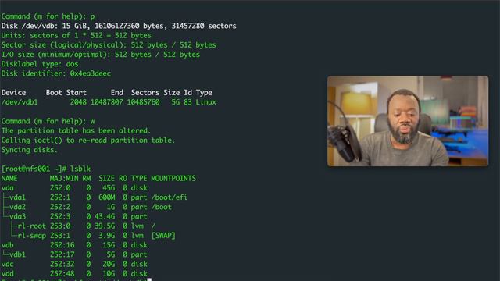
Task: Select the 'Disk /dev/vdb: 15 GiB' line
Action: 119,26
